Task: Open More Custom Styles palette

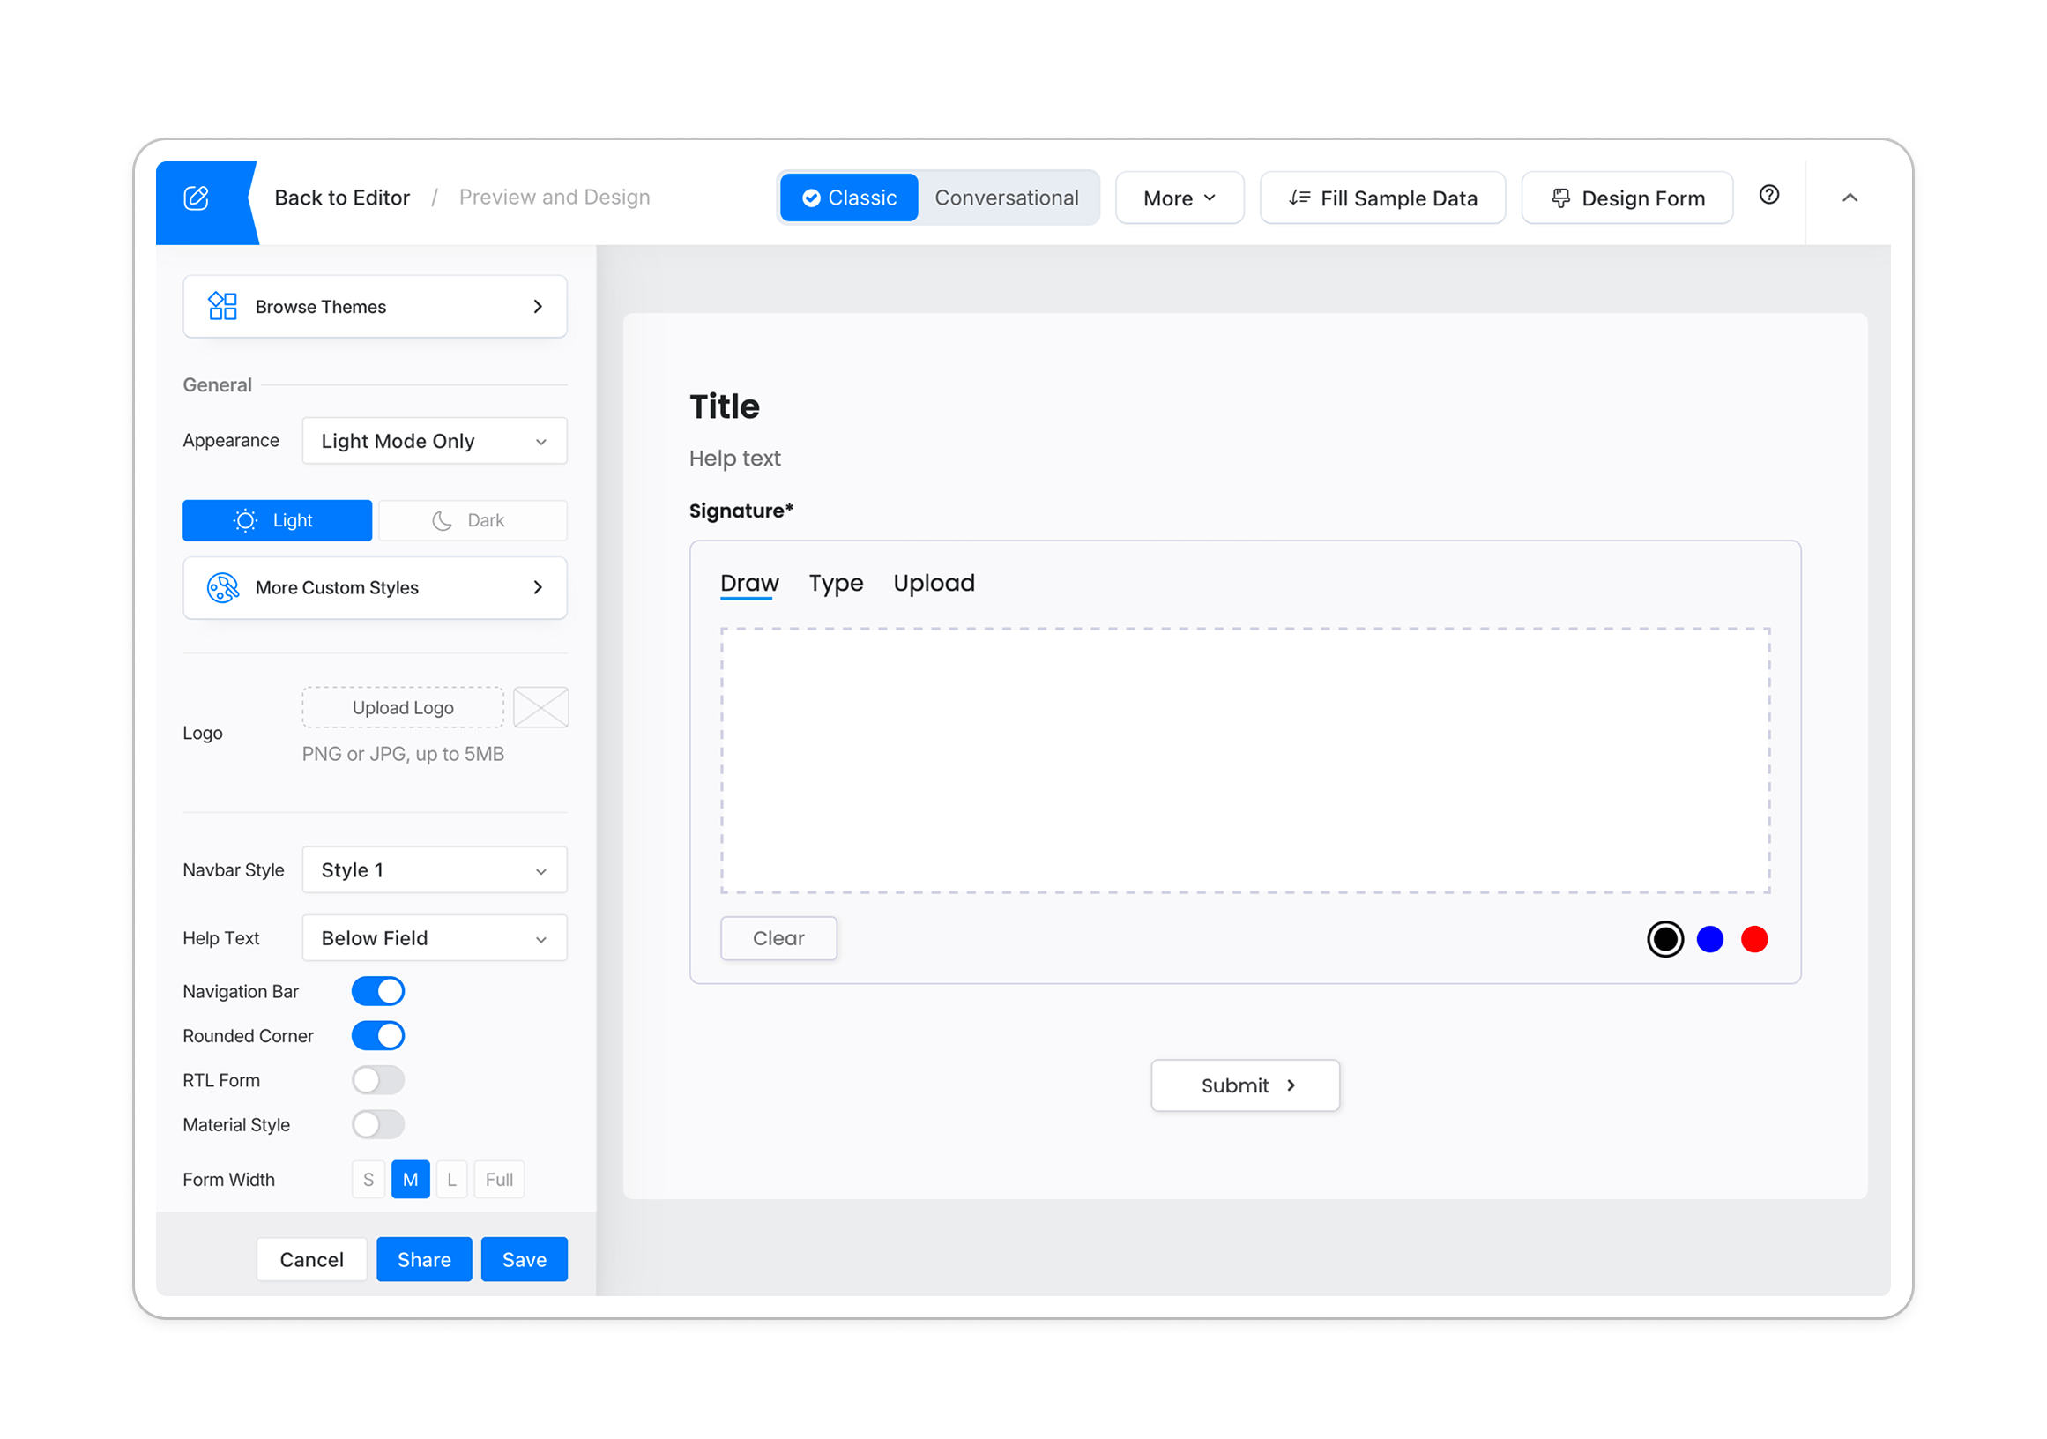Action: coord(374,587)
